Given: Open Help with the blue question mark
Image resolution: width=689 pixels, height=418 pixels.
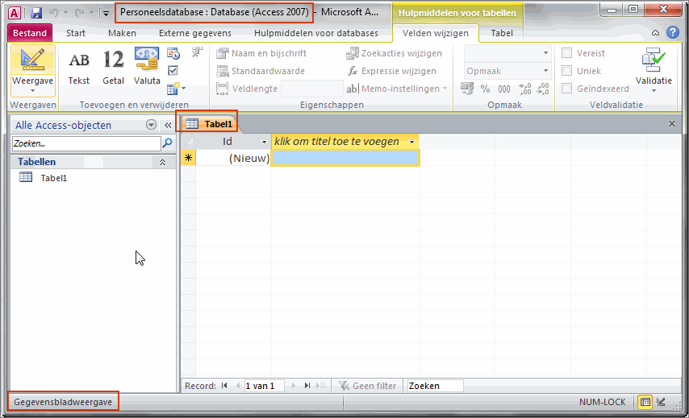Looking at the screenshot, I should 673,32.
